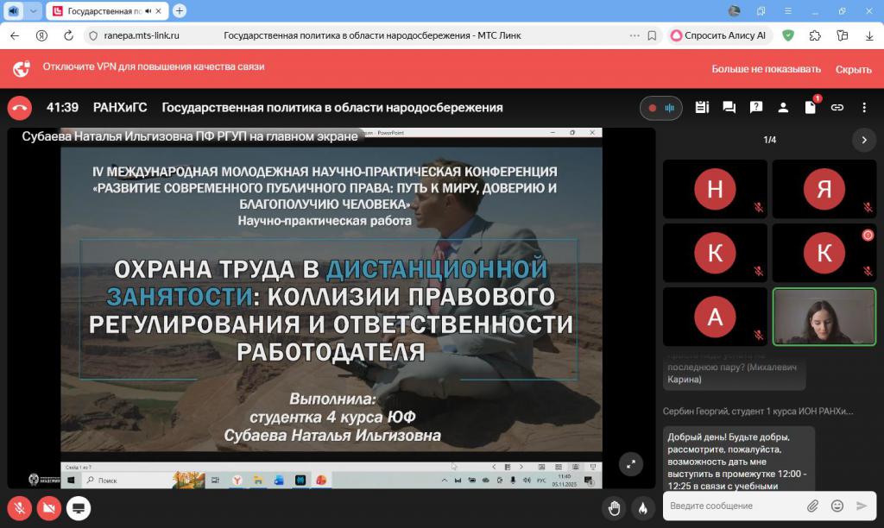The height and width of the screenshot is (528, 884).
Task: Open the three-dot more options menu
Action: point(863,108)
